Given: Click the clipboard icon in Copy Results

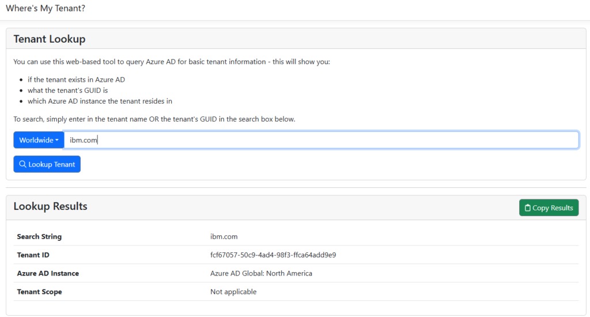Looking at the screenshot, I should click(x=528, y=208).
